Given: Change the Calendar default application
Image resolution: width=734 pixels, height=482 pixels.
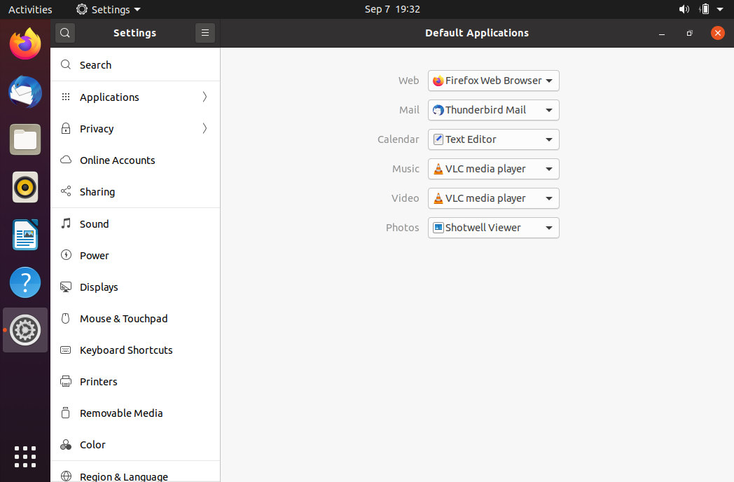Looking at the screenshot, I should click(x=493, y=139).
